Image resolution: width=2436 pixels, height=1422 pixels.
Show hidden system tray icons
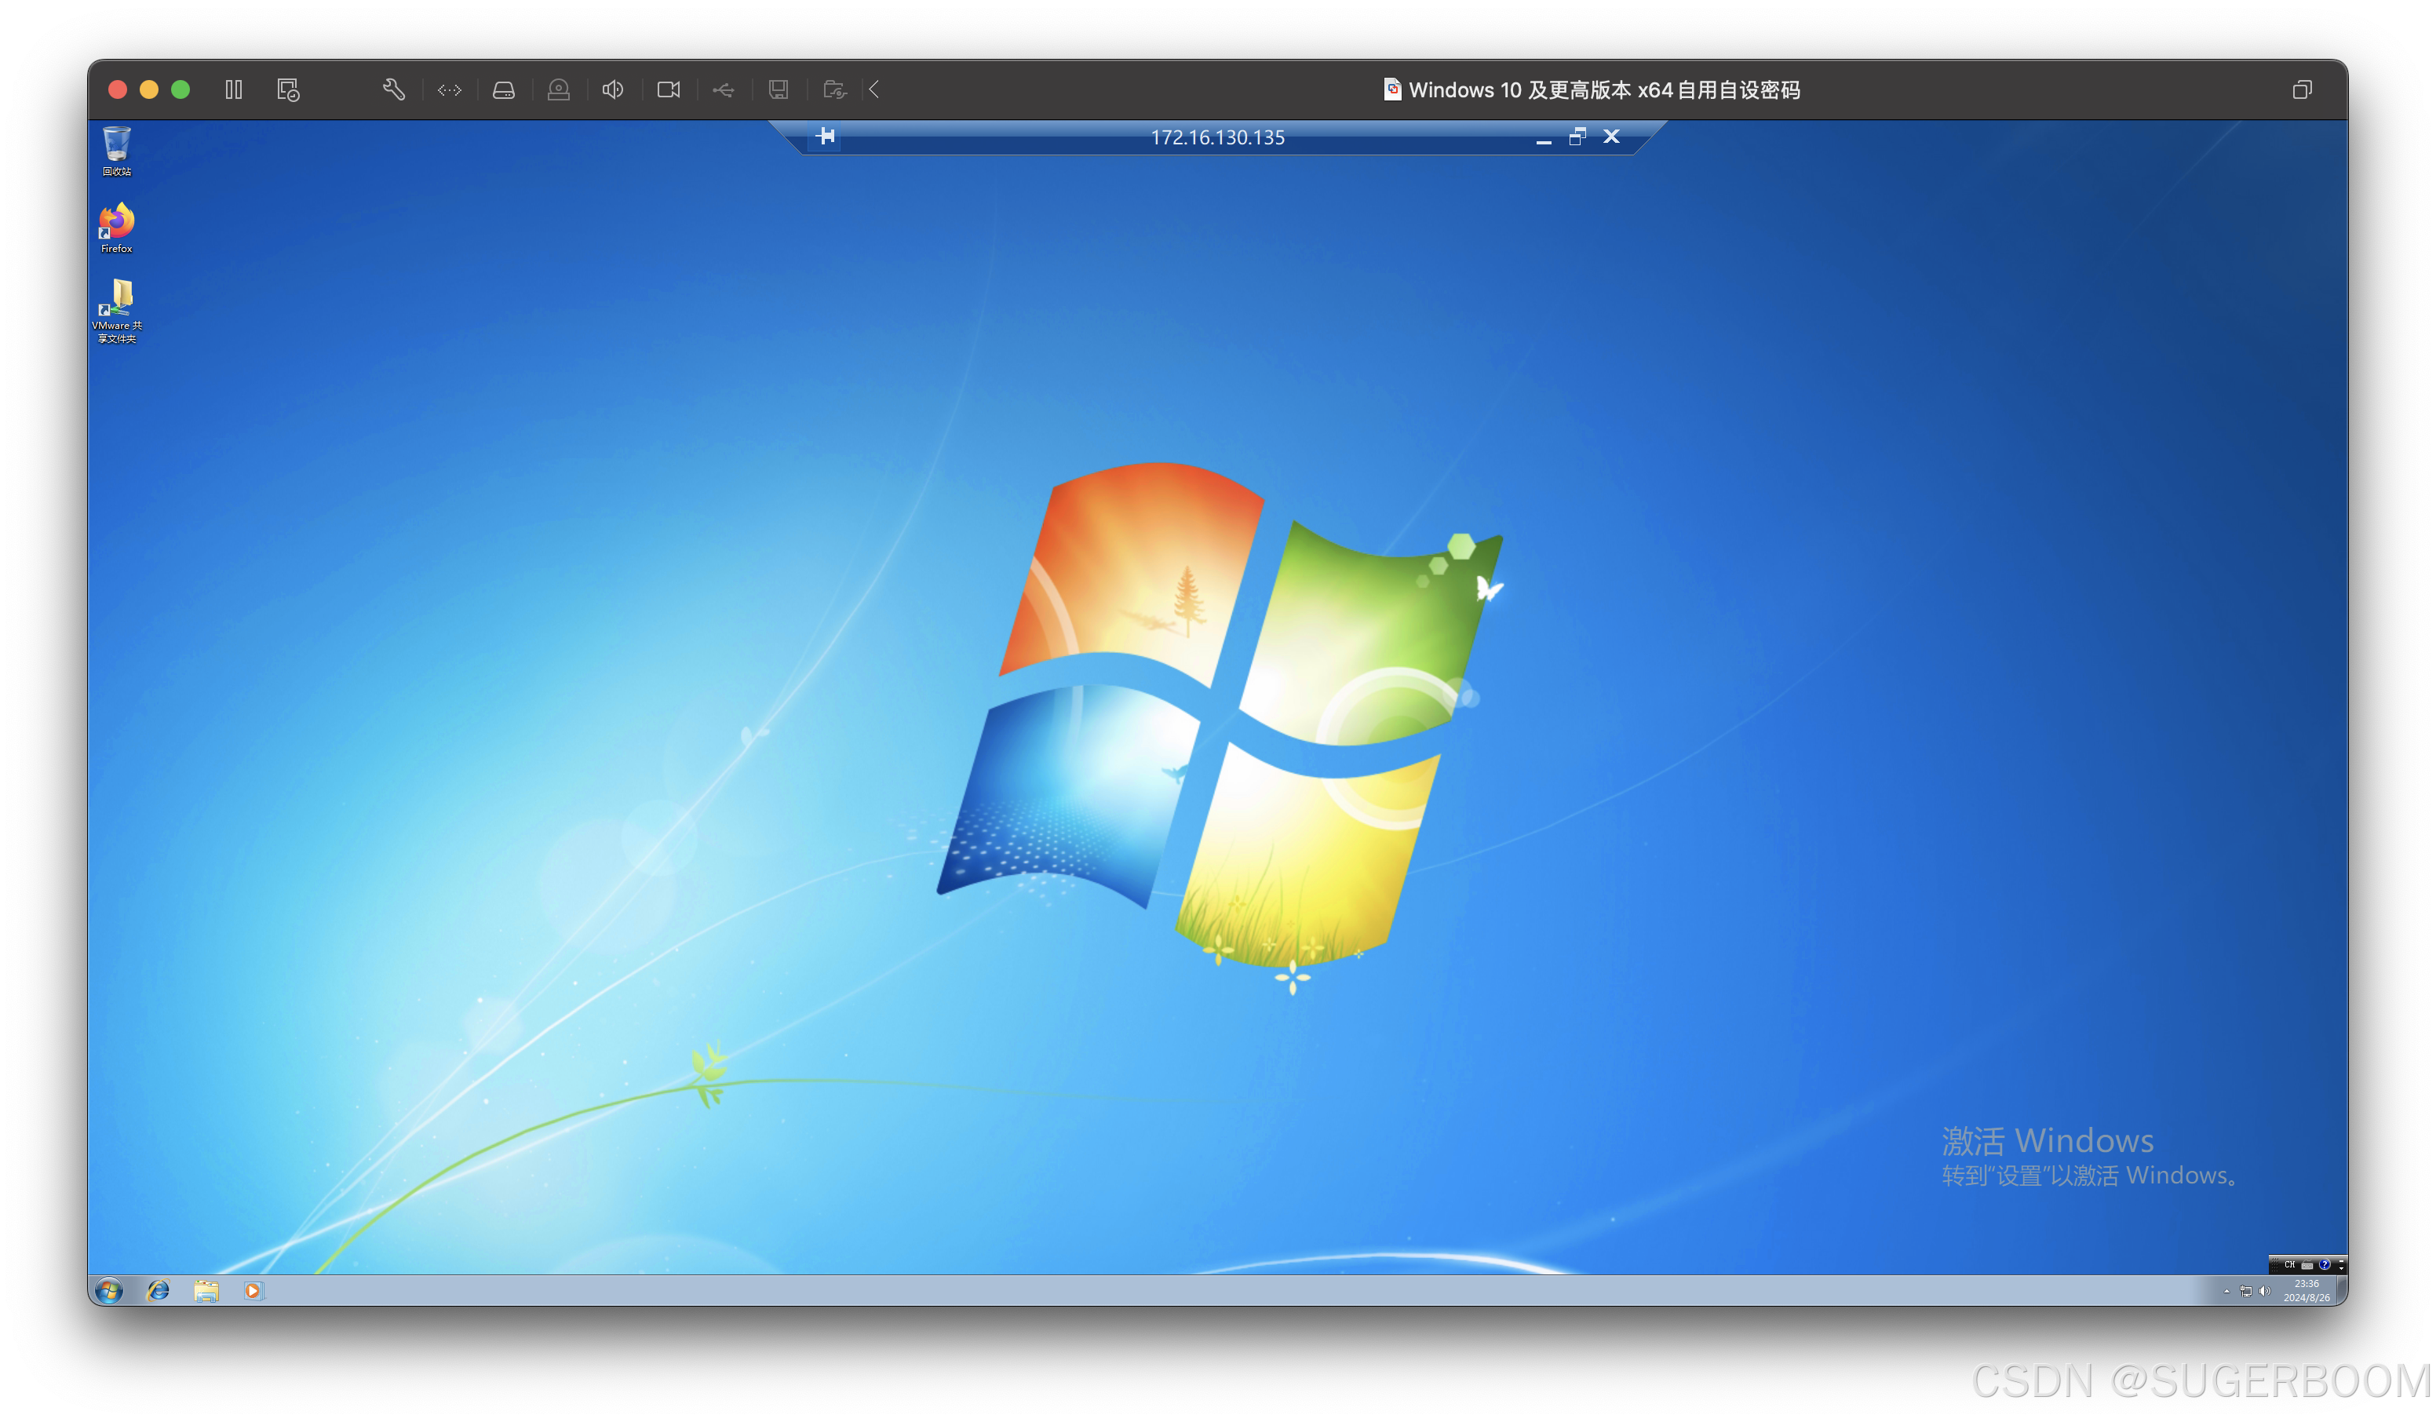pos(2227,1292)
